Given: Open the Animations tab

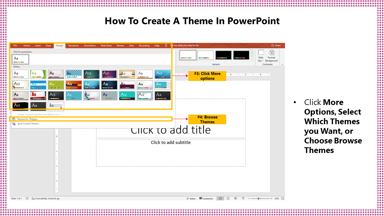Looking at the screenshot, I should click(x=90, y=46).
